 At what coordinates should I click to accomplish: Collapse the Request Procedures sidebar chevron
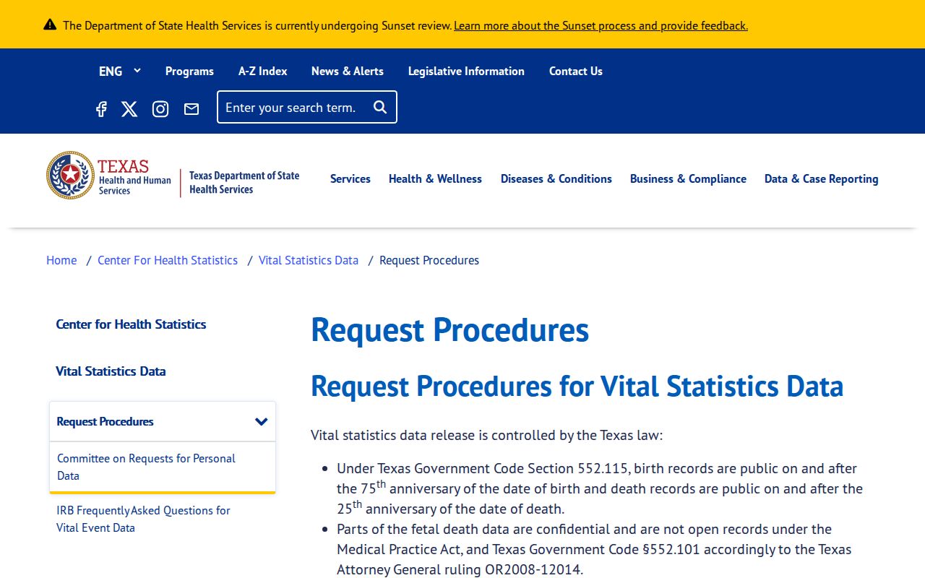tap(262, 421)
